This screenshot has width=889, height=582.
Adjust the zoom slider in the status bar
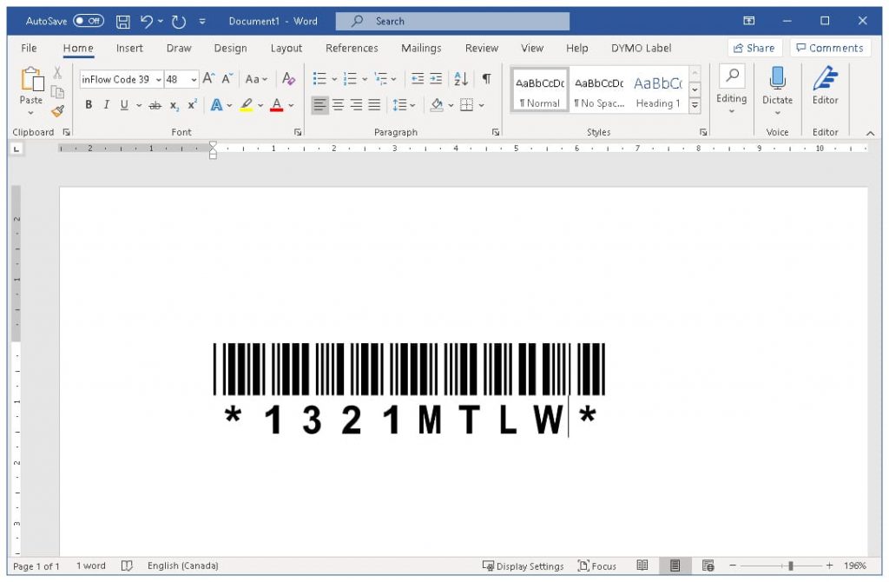(x=790, y=565)
